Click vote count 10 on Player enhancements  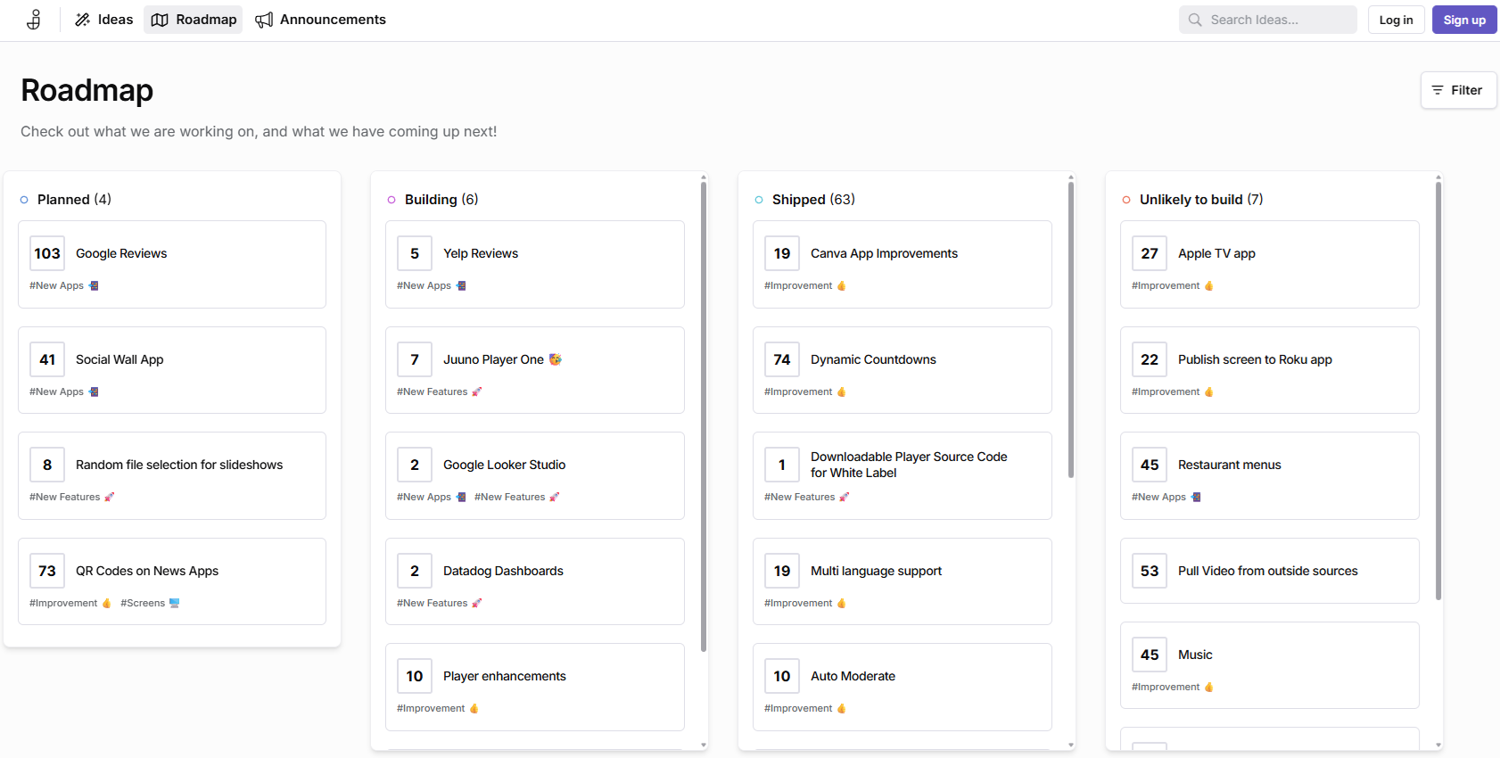[x=415, y=676]
